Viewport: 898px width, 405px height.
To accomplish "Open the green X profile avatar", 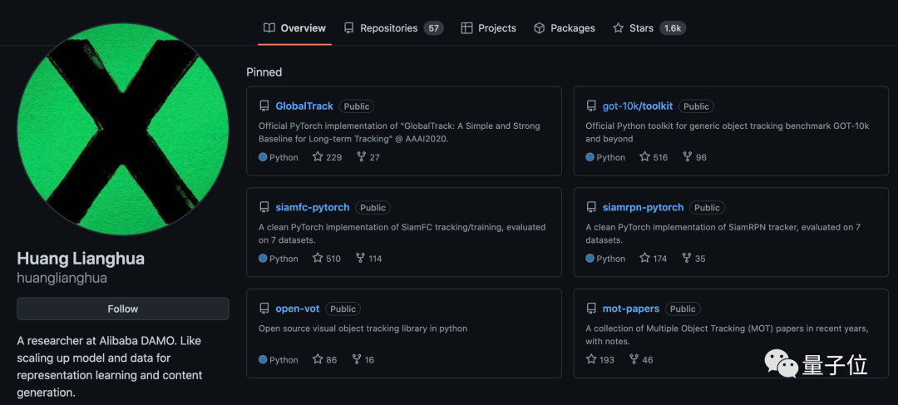I will (122, 129).
